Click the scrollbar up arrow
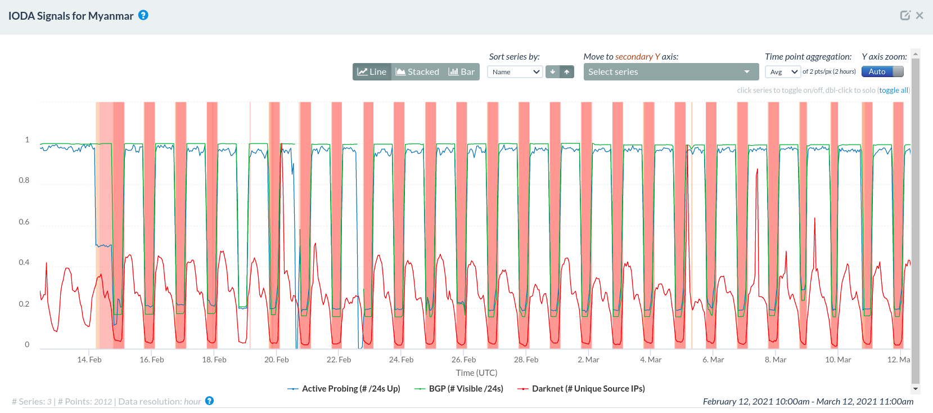Screen dimensions: 933x413 point(916,55)
